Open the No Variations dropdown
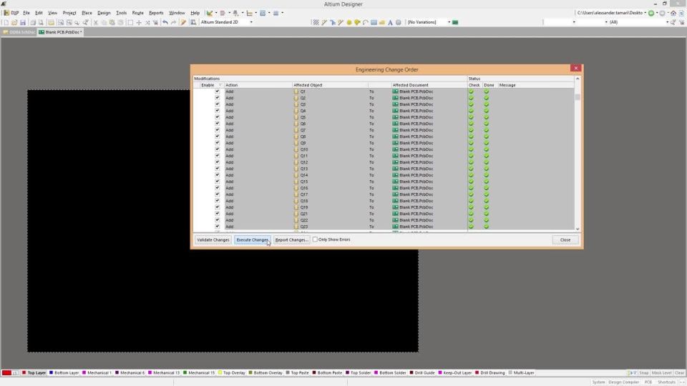The height and width of the screenshot is (386, 687). coord(449,22)
